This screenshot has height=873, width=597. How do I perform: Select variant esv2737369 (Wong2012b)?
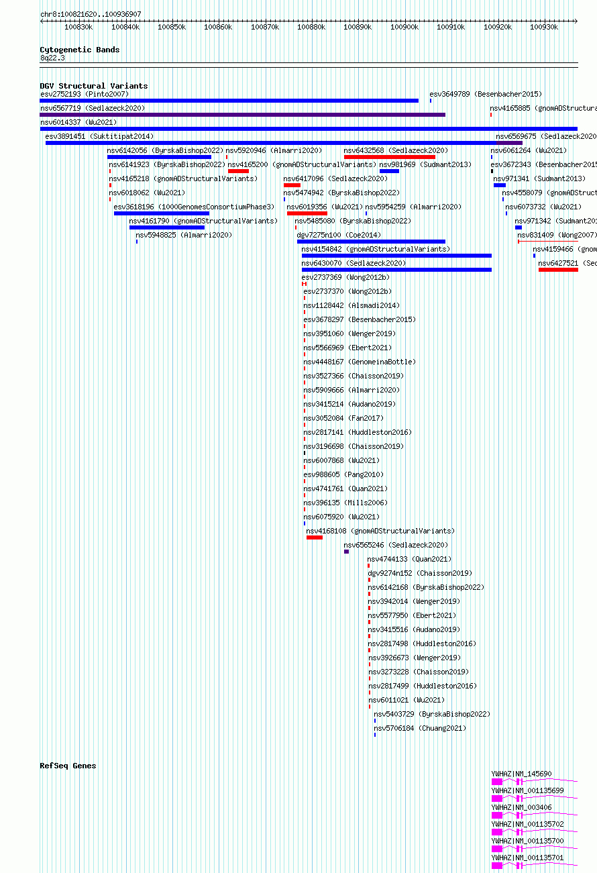pos(345,277)
